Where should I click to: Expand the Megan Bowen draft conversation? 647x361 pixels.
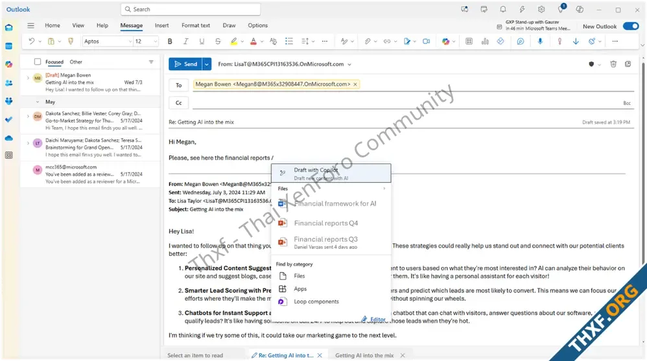tap(28, 78)
